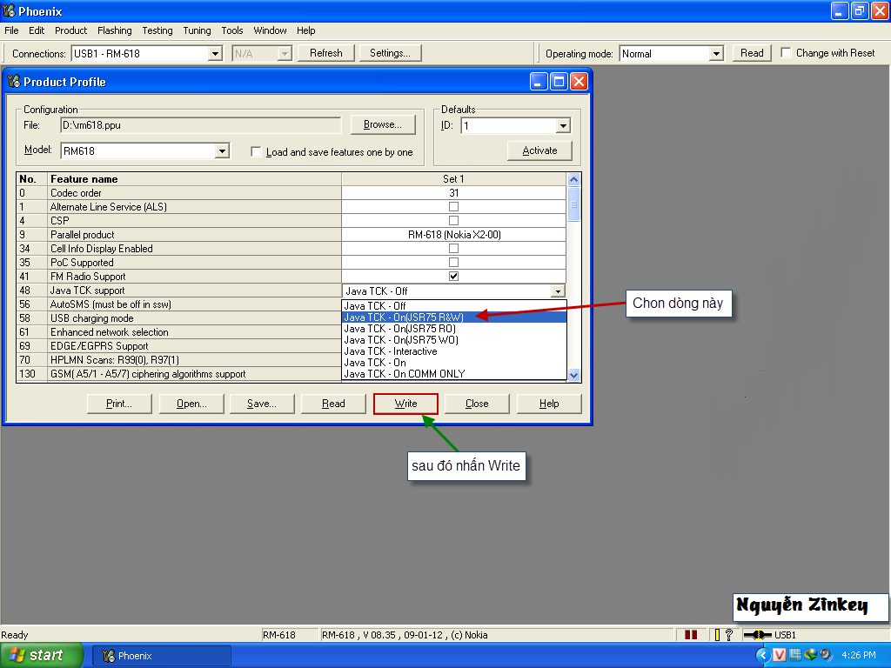Image resolution: width=891 pixels, height=668 pixels.
Task: Click the Phoenix icon in the taskbar button
Action: pyautogui.click(x=108, y=656)
